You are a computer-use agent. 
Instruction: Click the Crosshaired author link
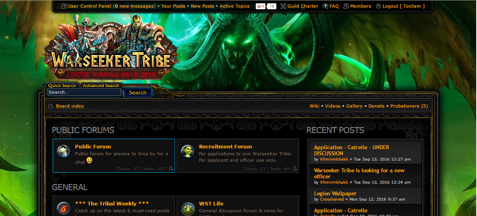point(332,199)
